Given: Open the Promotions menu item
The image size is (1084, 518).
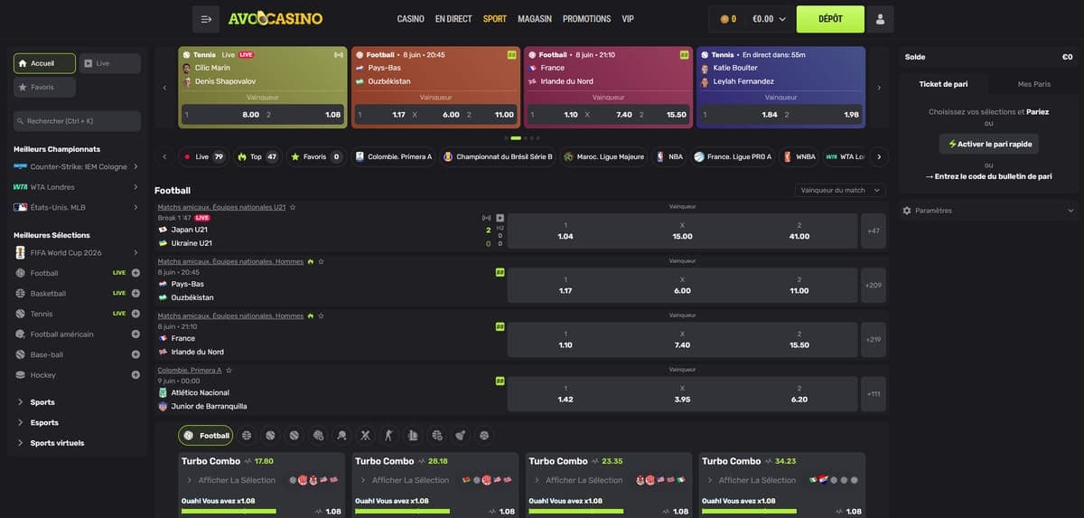Looking at the screenshot, I should point(587,19).
